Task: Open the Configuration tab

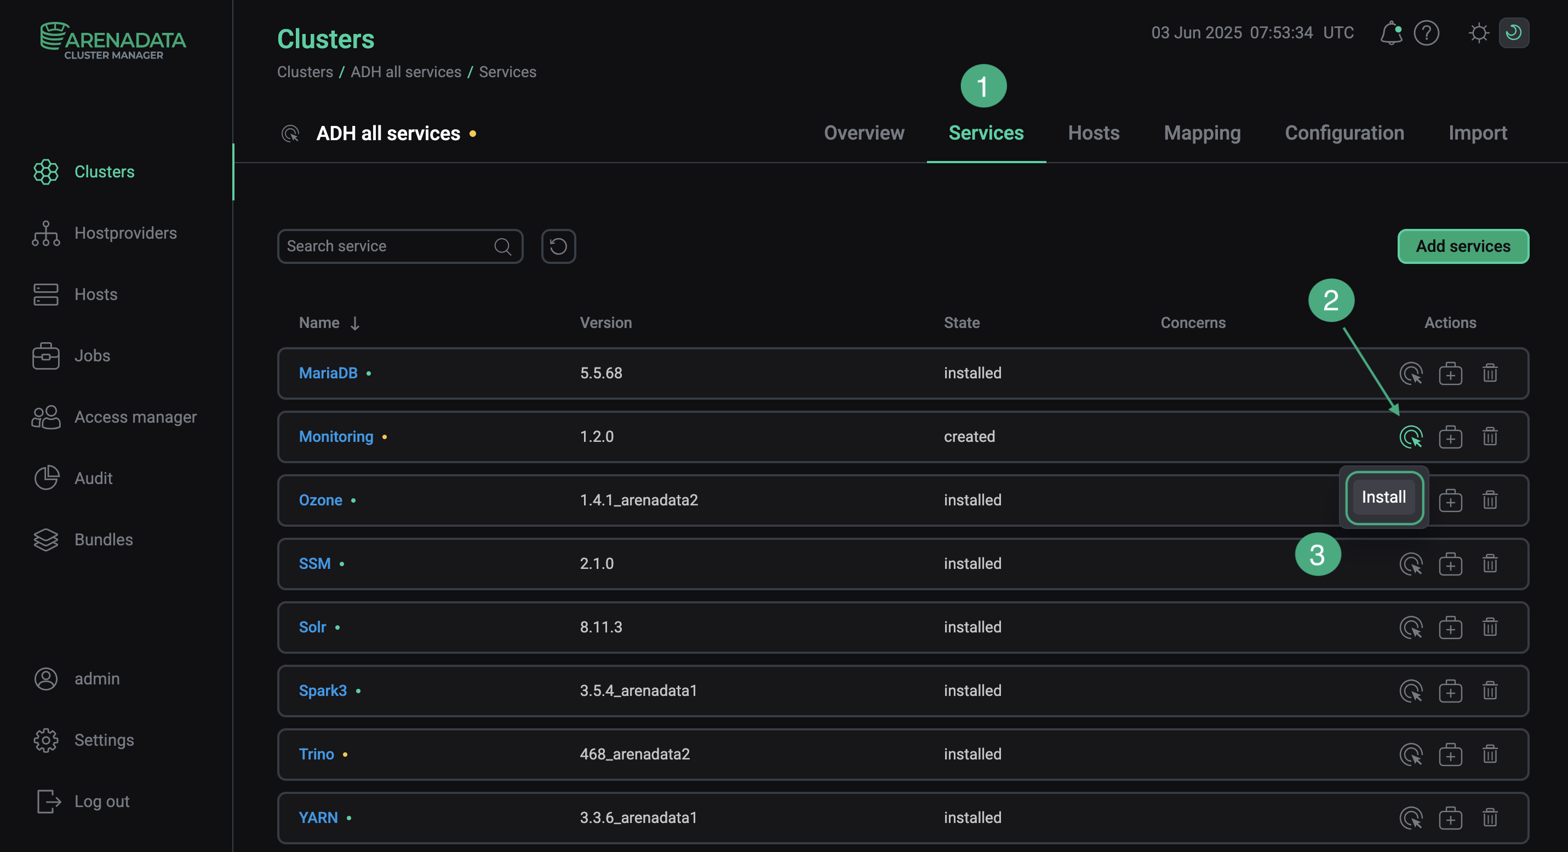Action: (1344, 133)
